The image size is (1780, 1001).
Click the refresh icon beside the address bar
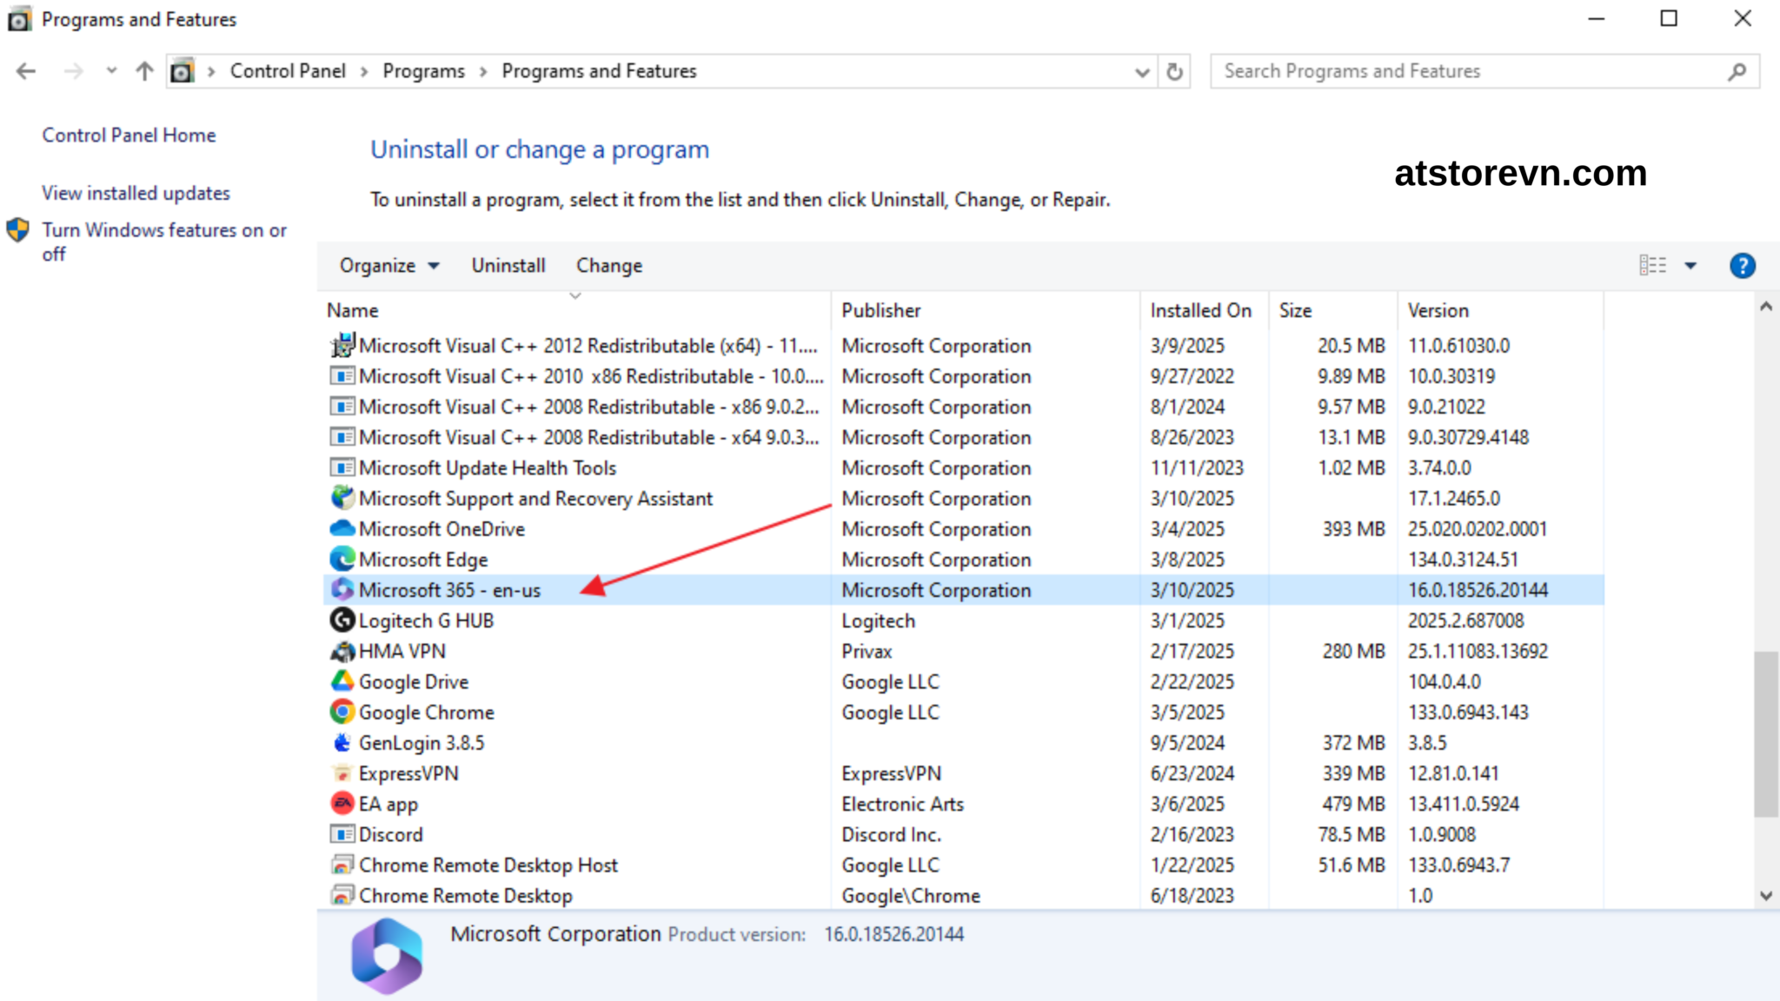(x=1175, y=70)
